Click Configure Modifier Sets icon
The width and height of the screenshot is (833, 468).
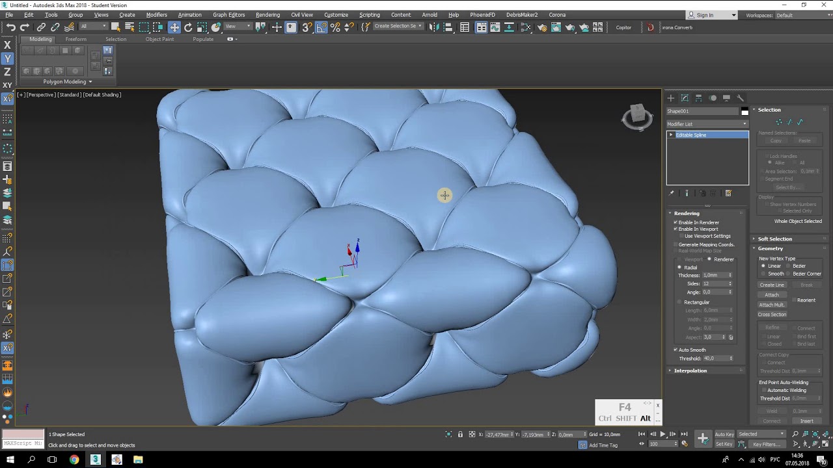click(x=728, y=193)
